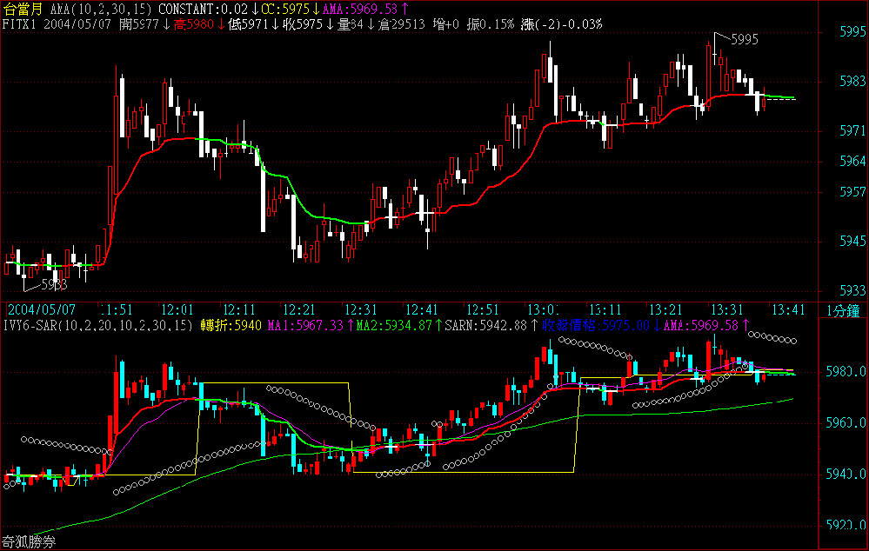Click the 5980.0 lower axis label
This screenshot has height=551, width=869.
coord(846,372)
